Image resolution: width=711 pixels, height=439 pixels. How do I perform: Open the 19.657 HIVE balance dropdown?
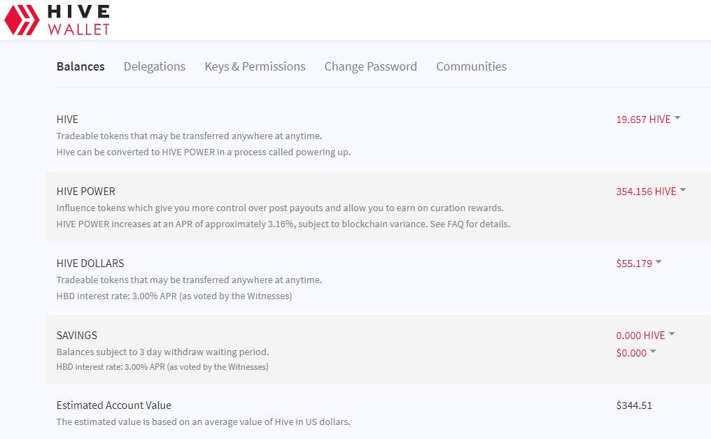[x=648, y=119]
